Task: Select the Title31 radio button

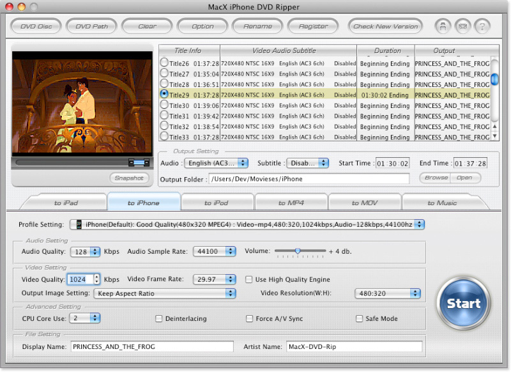Action: coord(164,116)
